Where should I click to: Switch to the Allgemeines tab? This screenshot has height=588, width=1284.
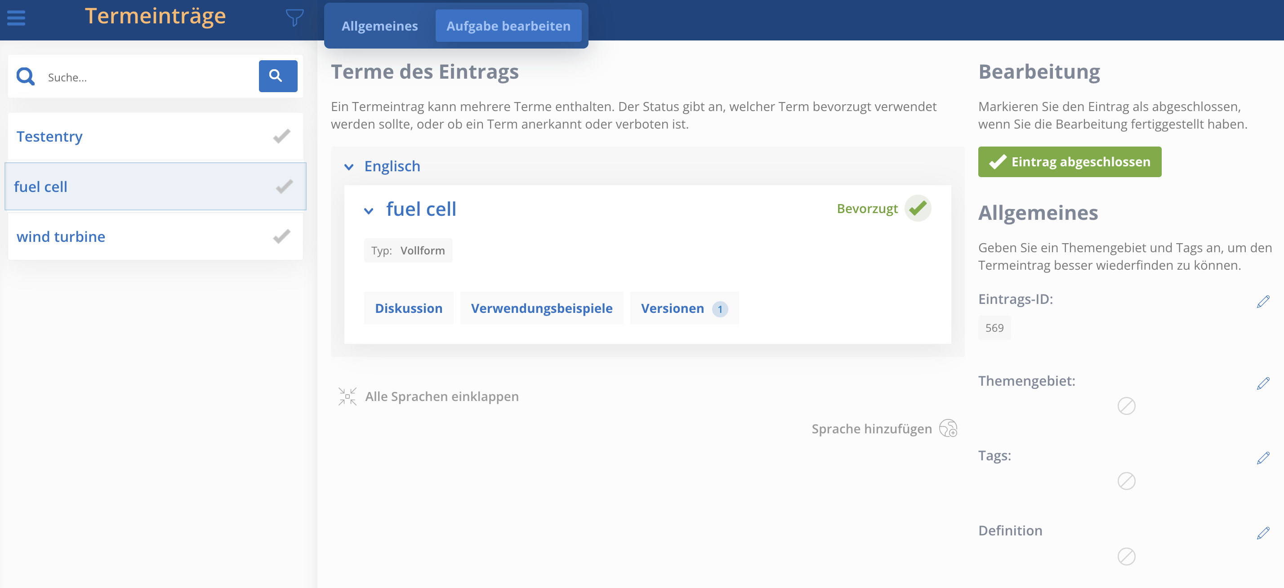(x=379, y=26)
